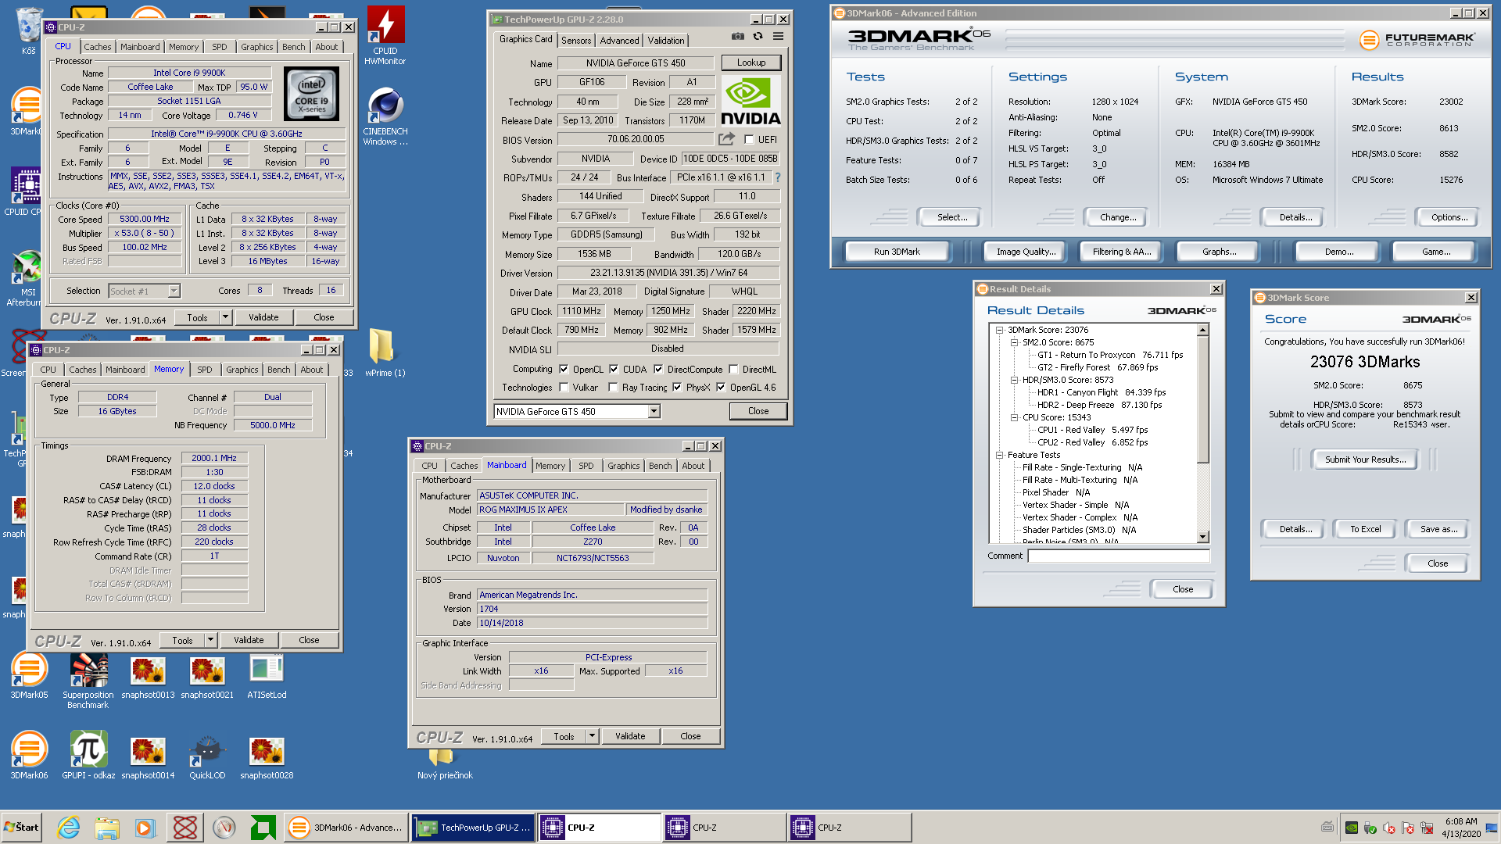Collapse the HDR/SM3.0 Score tree node
Viewport: 1501px width, 844px height.
pyautogui.click(x=1014, y=380)
